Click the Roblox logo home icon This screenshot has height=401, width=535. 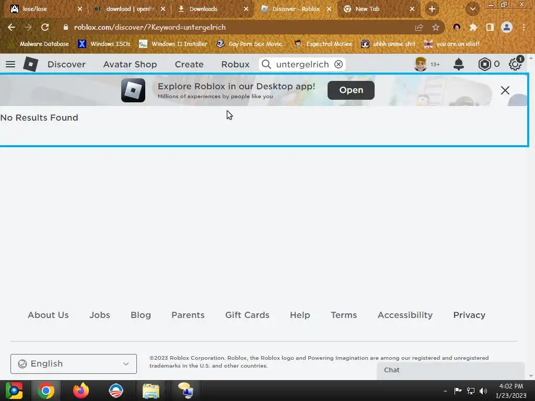(x=30, y=64)
